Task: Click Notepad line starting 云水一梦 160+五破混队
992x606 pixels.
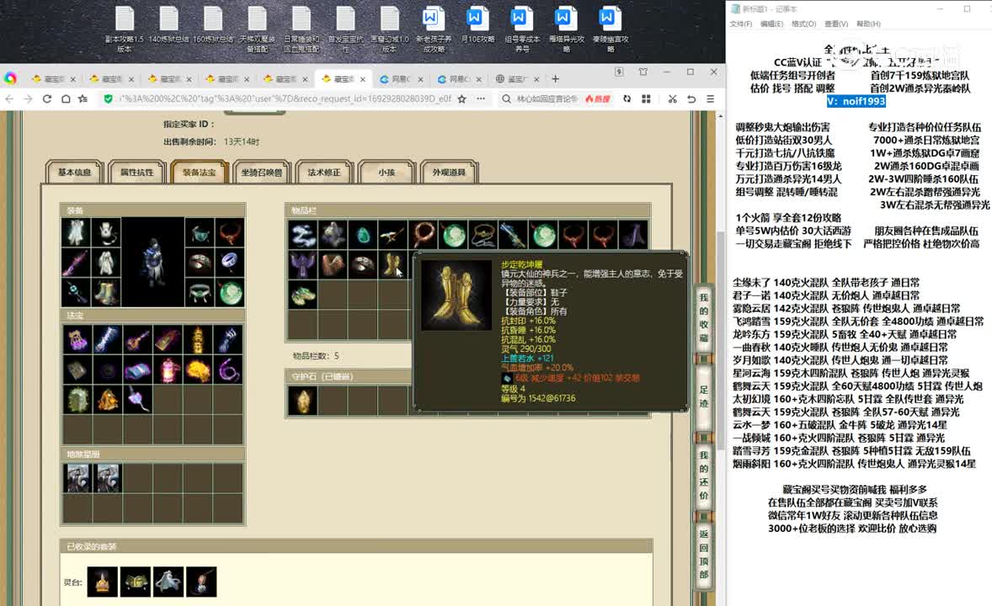Action: point(840,425)
